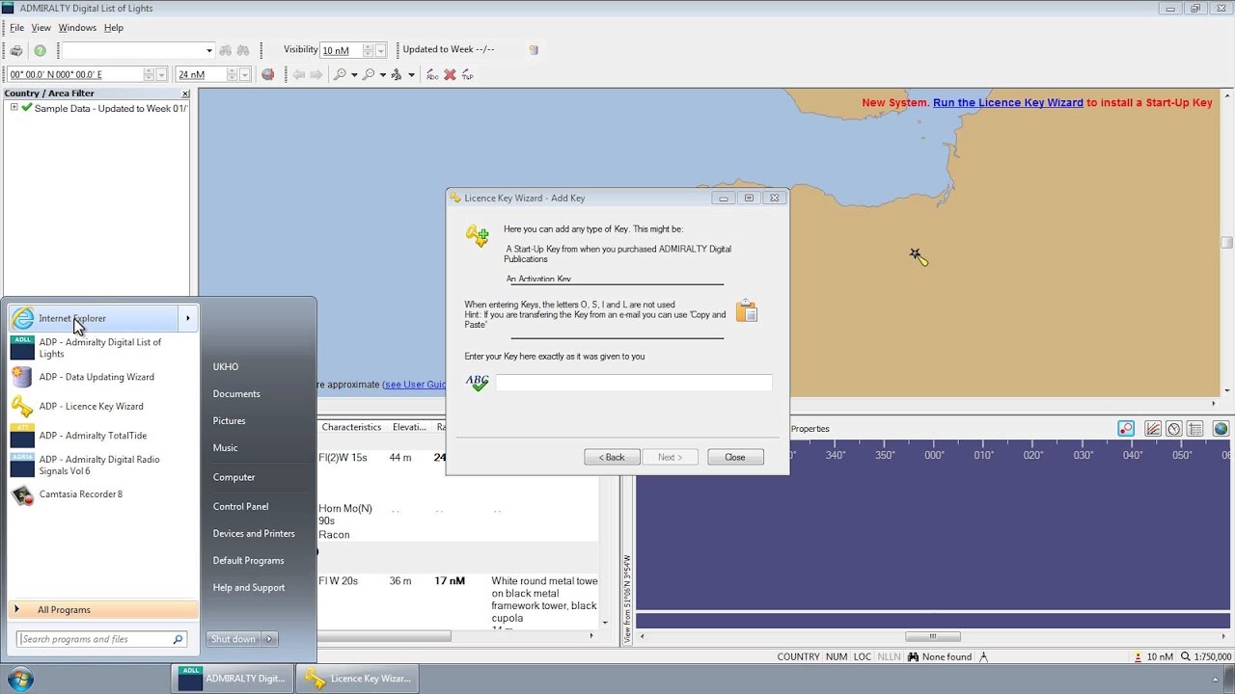Click the Windows Start orb
This screenshot has width=1235, height=694.
(x=20, y=679)
